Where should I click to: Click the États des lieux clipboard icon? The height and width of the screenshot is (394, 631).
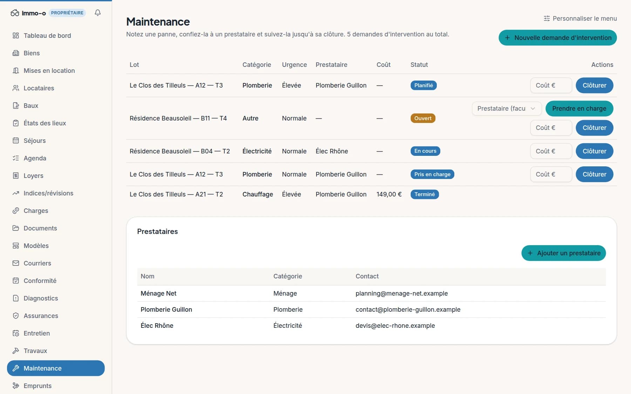pos(16,123)
